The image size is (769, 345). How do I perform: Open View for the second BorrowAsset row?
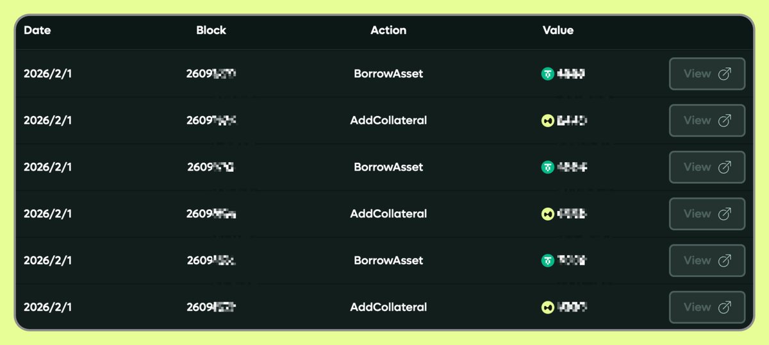[x=707, y=167]
